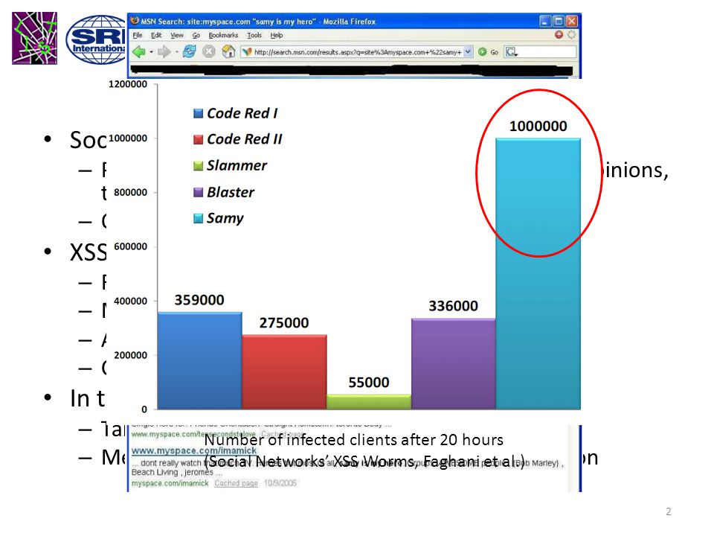Click the Slammer green legend swatch

tap(198, 165)
